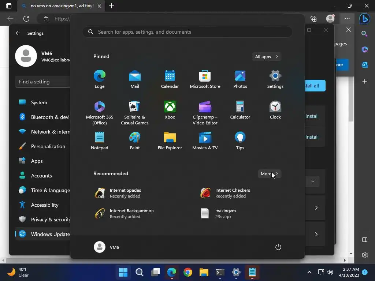Open Personalization settings

click(x=42, y=146)
